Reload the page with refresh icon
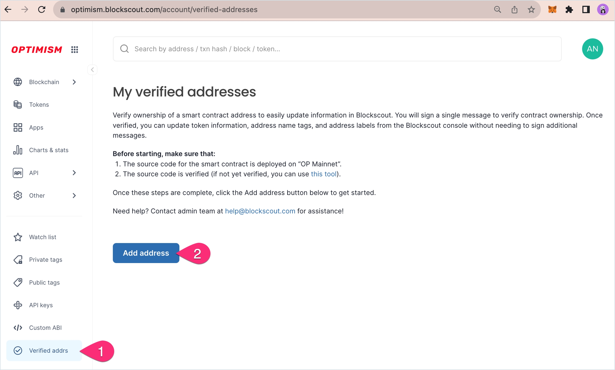 42,10
